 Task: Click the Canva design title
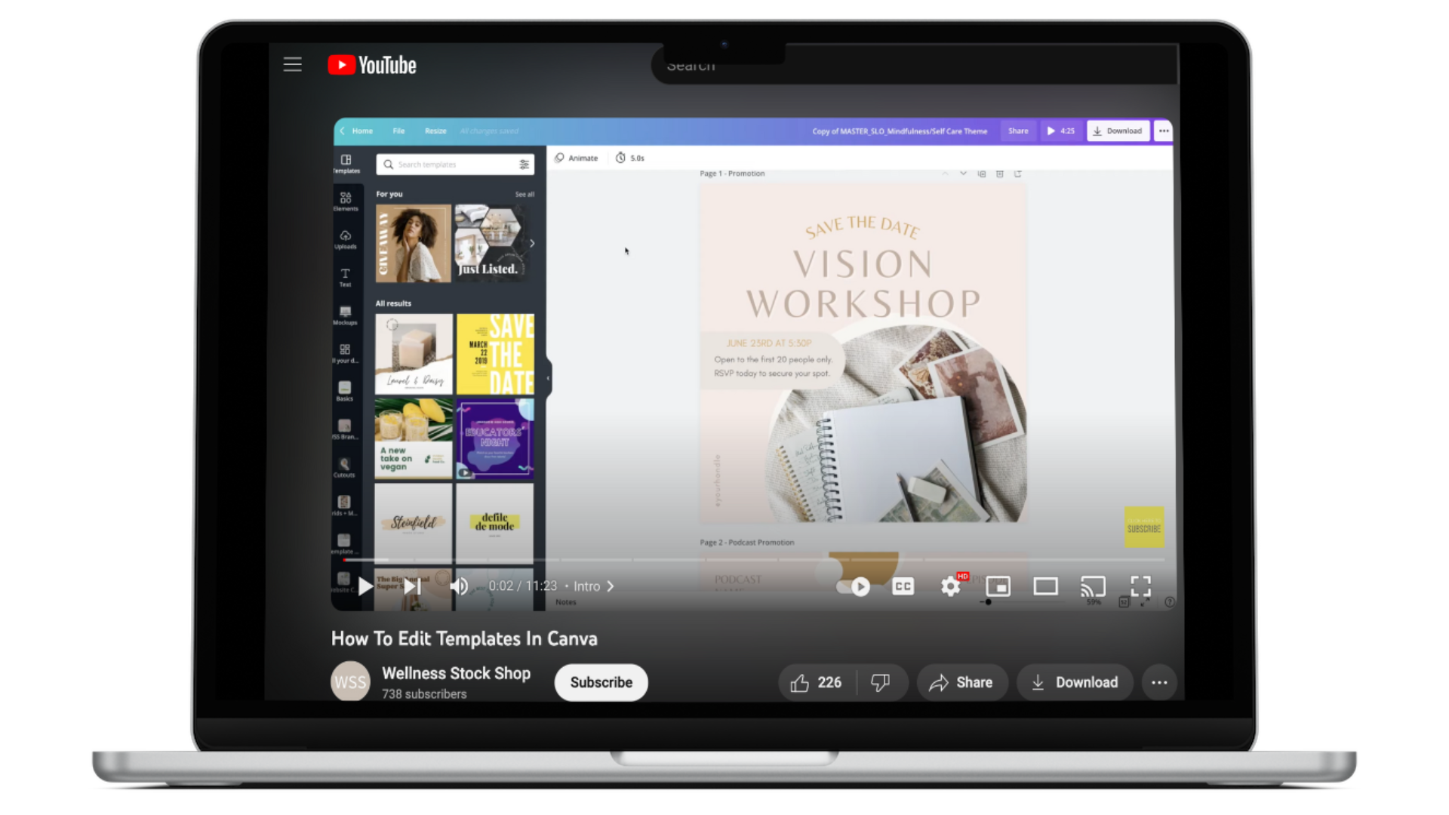tap(900, 131)
